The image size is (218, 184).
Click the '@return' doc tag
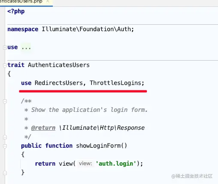tap(43, 128)
